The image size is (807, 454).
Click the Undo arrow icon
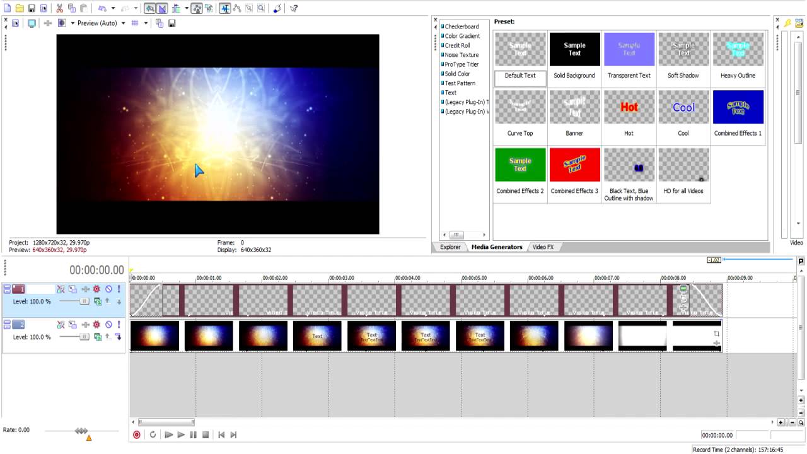pos(102,8)
